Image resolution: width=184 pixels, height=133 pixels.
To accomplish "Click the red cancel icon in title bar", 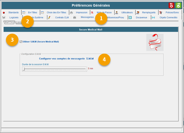I will (x=172, y=5).
